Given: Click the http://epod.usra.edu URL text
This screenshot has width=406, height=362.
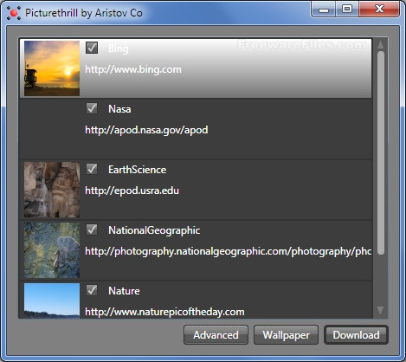Looking at the screenshot, I should point(132,191).
